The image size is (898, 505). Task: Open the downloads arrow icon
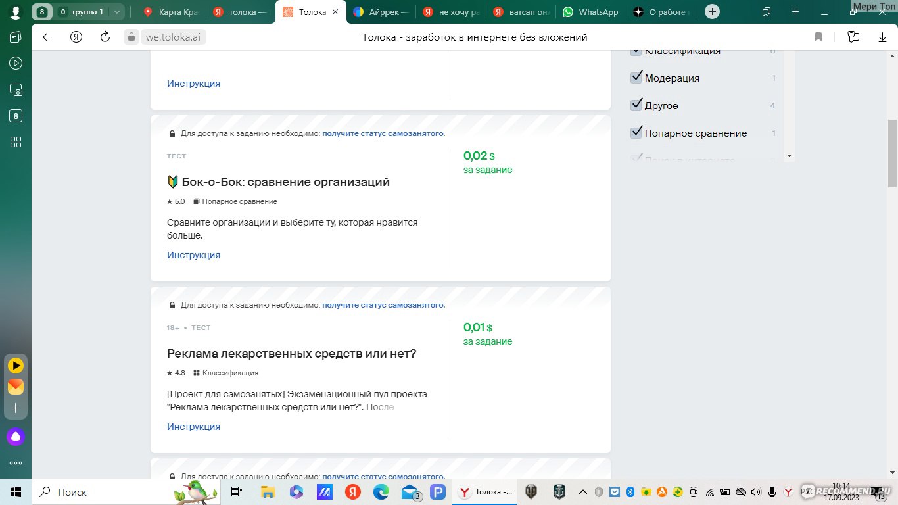(883, 37)
